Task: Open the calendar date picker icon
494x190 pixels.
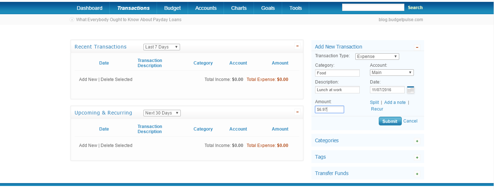Action: tap(410, 90)
